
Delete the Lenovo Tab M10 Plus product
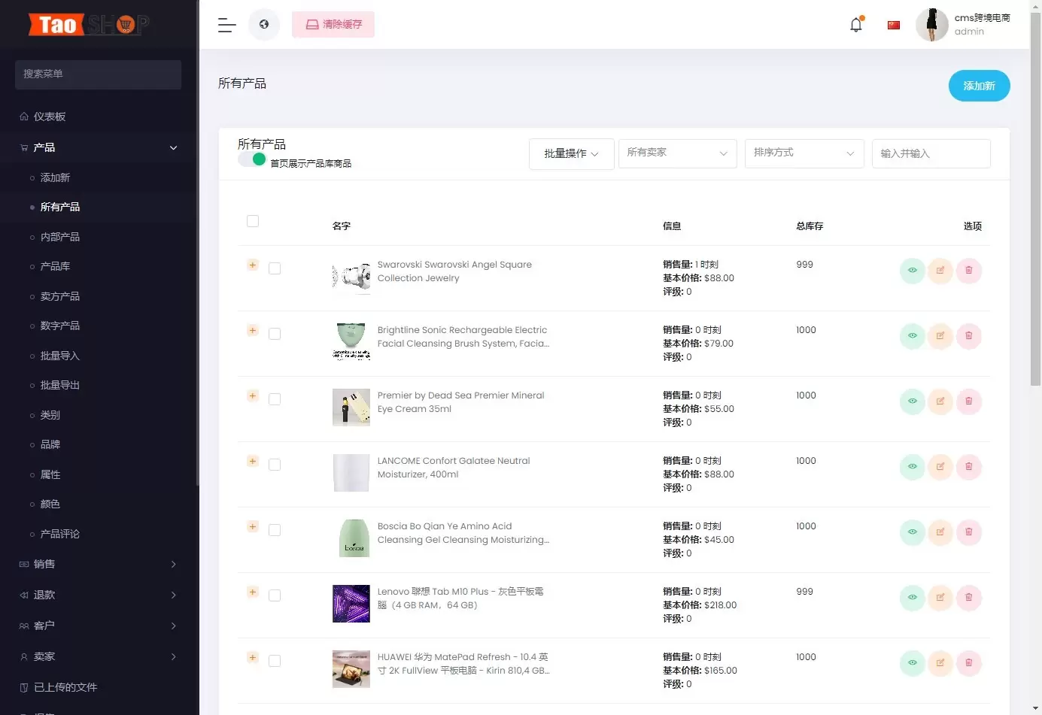pos(969,598)
